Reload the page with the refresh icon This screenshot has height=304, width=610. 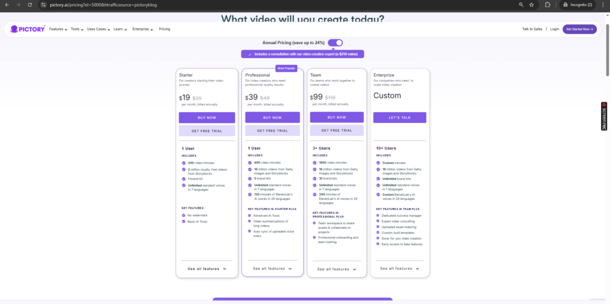click(x=30, y=5)
